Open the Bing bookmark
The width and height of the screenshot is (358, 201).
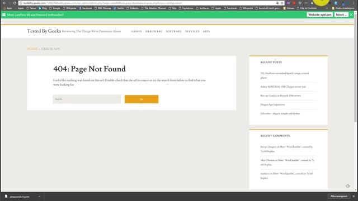point(43,8)
